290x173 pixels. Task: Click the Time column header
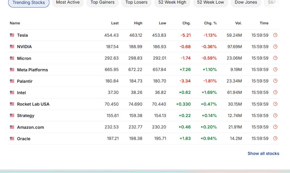pos(264,23)
